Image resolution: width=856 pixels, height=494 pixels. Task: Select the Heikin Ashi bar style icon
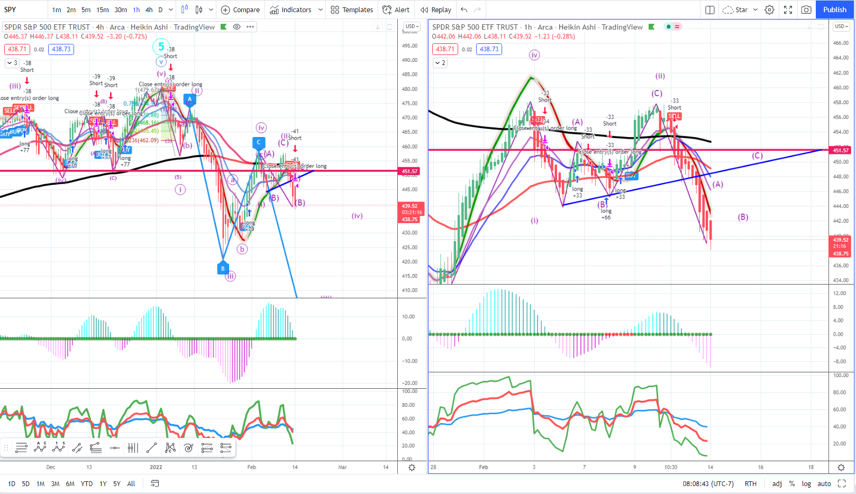(x=184, y=10)
